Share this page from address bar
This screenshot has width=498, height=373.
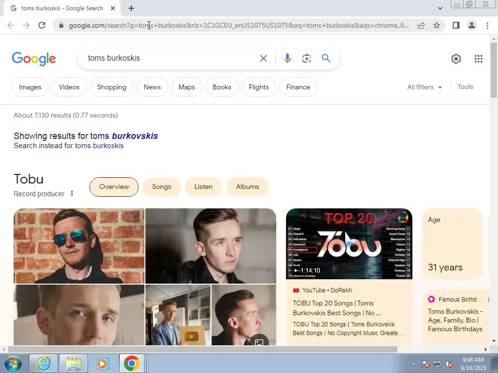[x=421, y=25]
